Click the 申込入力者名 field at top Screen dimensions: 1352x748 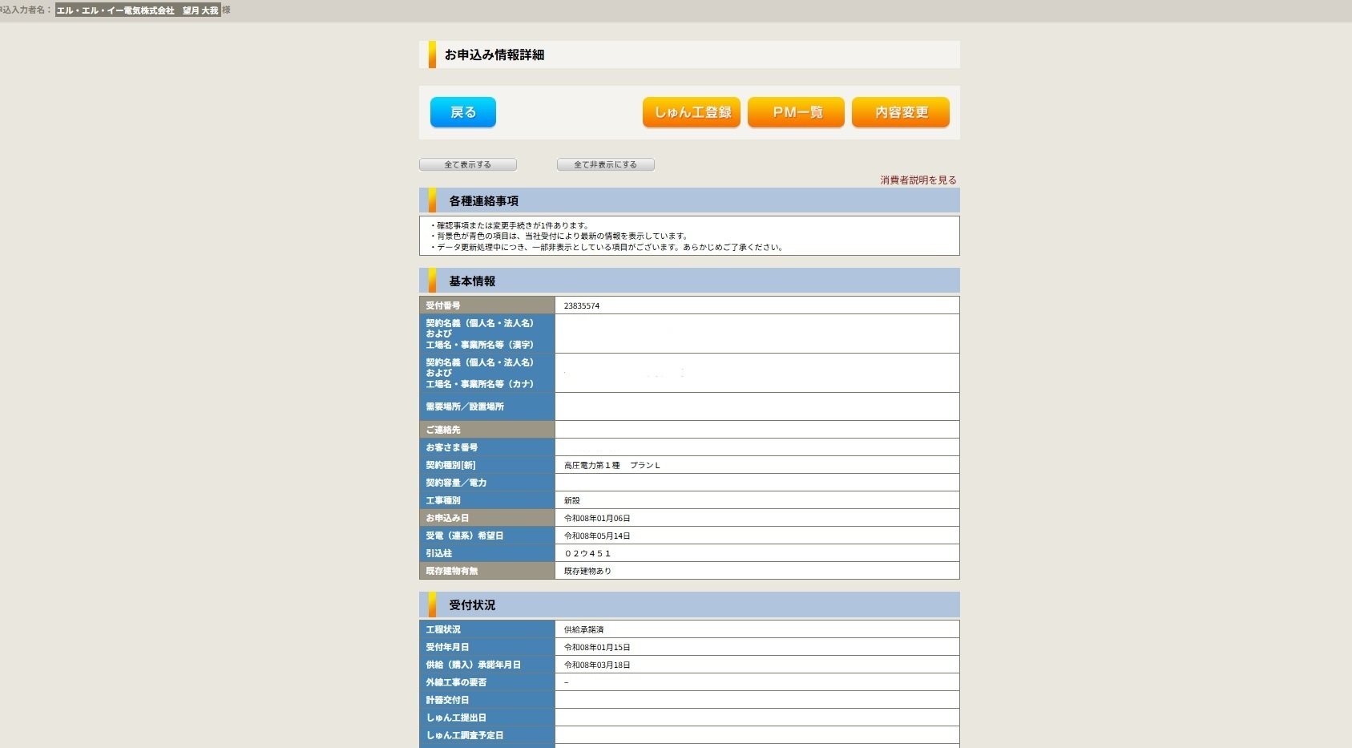tap(136, 10)
